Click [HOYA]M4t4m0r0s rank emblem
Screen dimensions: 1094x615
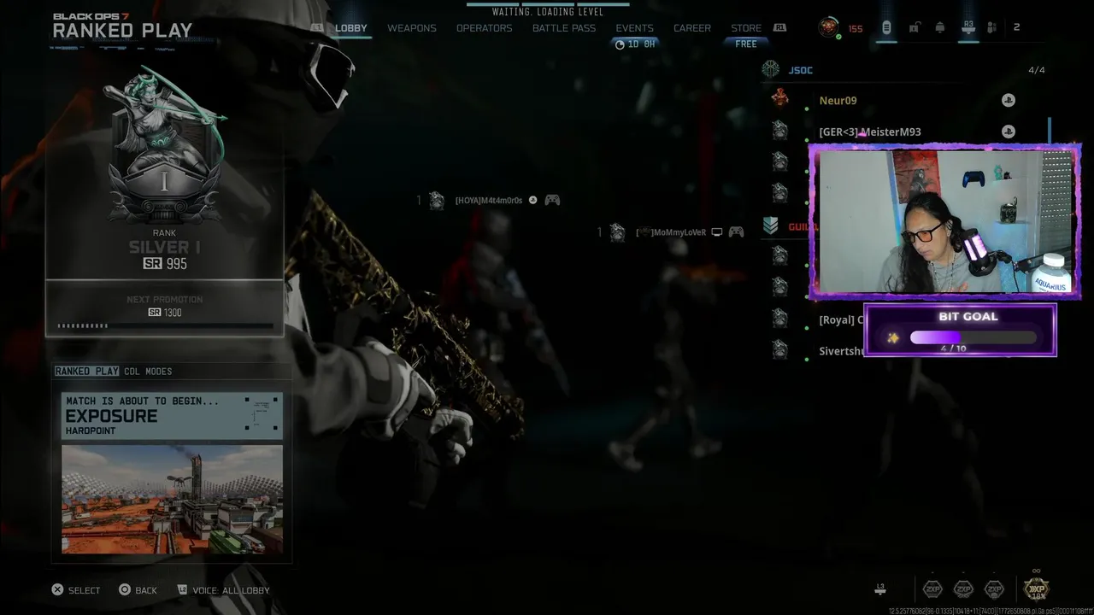(437, 200)
